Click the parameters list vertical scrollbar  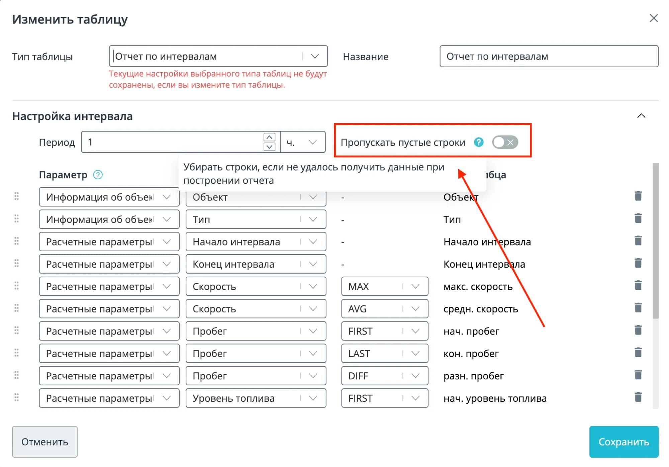tap(655, 241)
